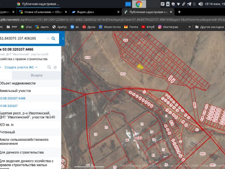This screenshot has height=169, width=225.
Task: Click the magnifier search icon
Action: (53, 38)
